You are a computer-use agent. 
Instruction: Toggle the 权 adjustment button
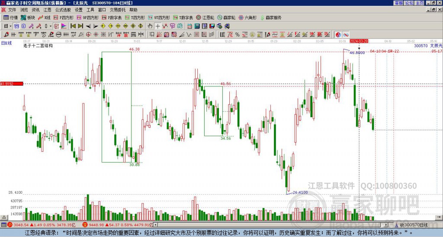[56, 26]
